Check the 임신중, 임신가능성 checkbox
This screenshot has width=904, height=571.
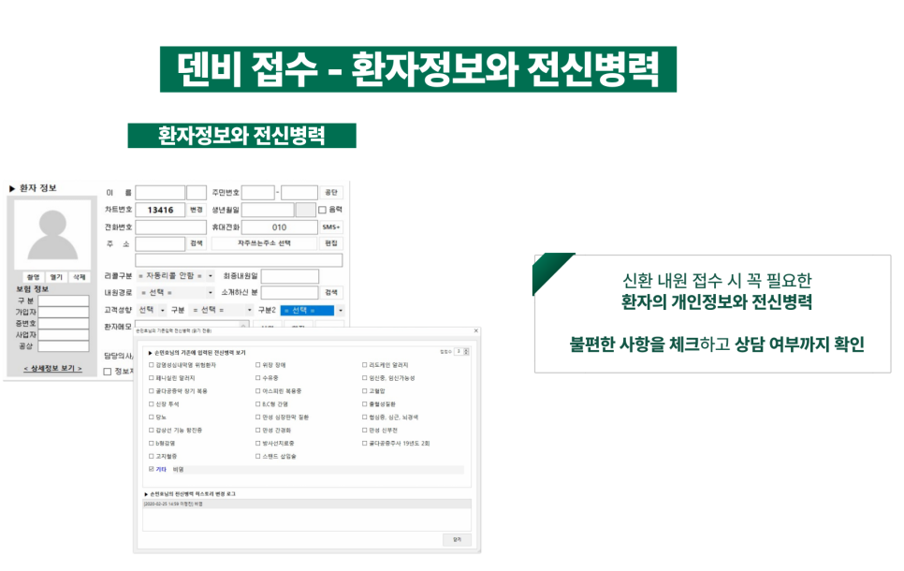coord(364,377)
